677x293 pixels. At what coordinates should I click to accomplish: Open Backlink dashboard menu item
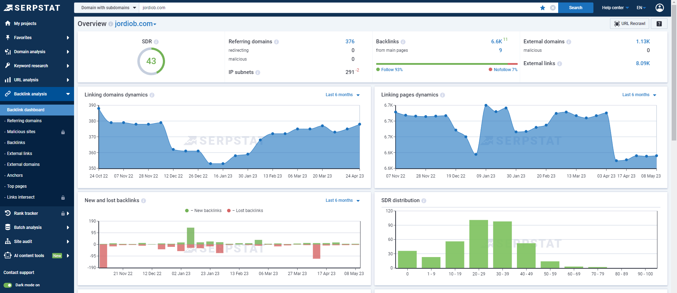click(x=37, y=110)
